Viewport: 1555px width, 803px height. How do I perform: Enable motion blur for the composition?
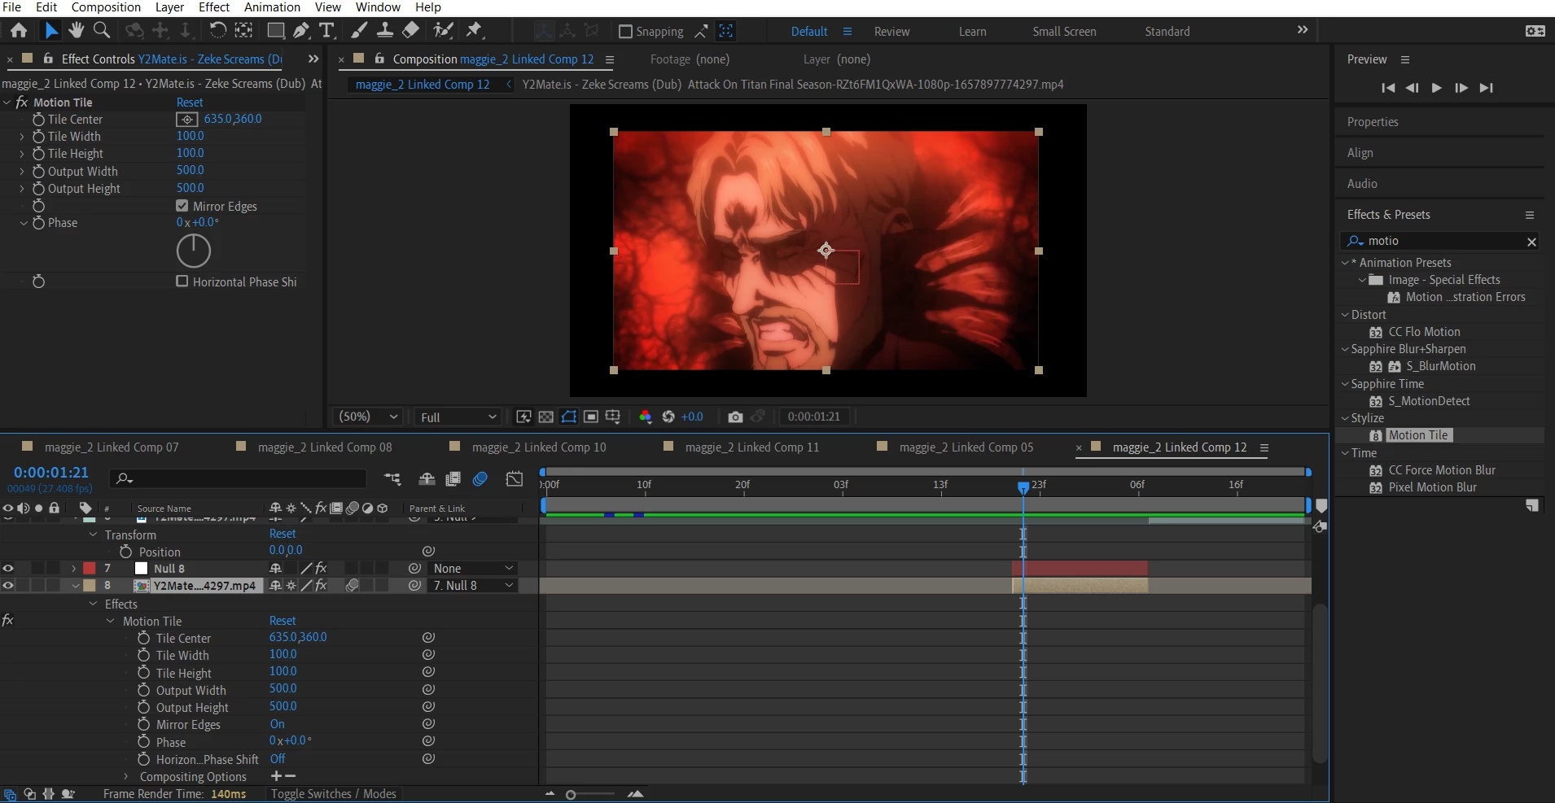[480, 479]
